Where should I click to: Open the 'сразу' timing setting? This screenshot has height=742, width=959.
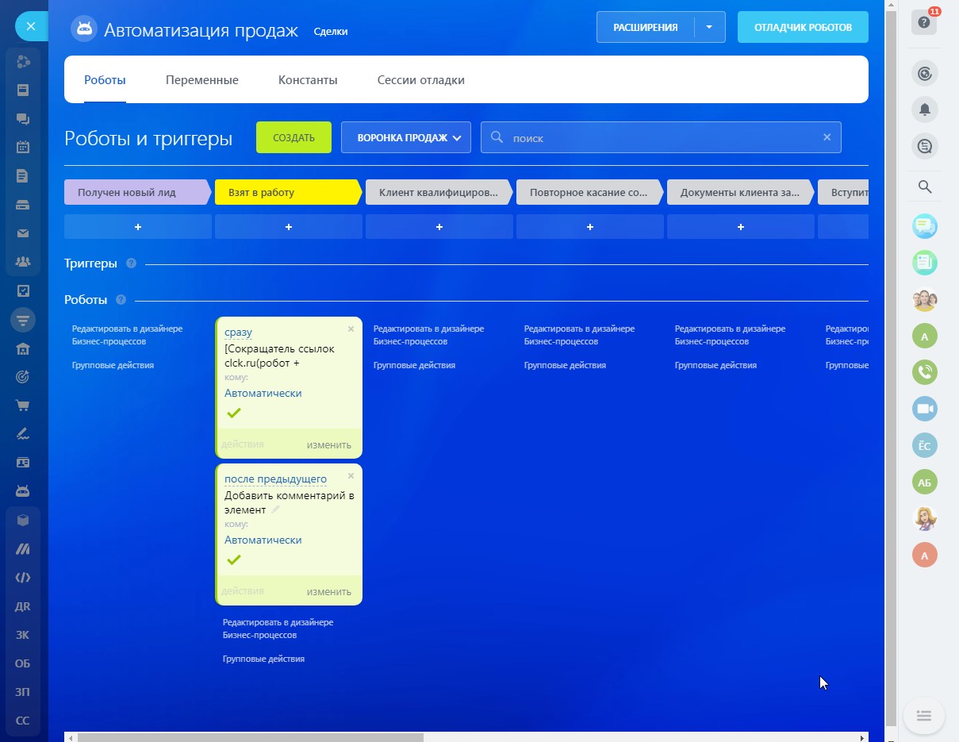pos(238,332)
